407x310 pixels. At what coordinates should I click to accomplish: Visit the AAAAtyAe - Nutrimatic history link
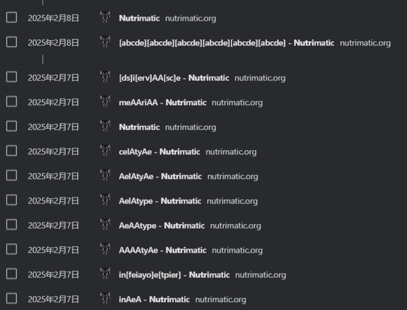pos(163,250)
